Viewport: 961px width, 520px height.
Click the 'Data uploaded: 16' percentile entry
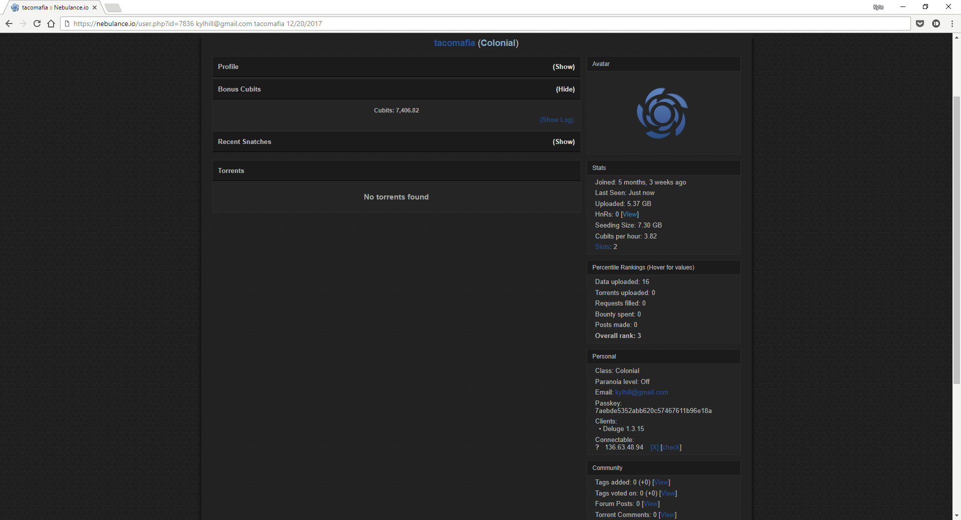point(622,282)
